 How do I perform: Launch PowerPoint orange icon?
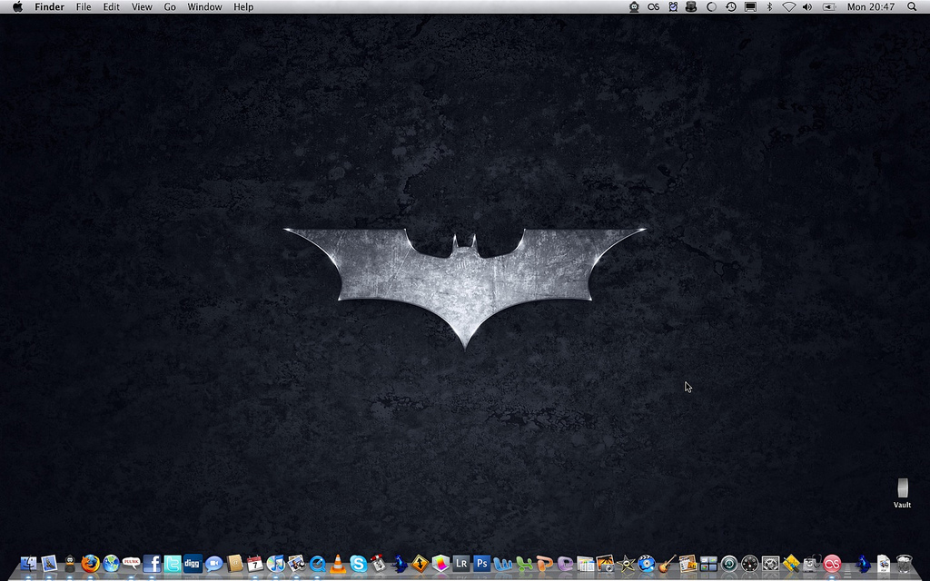544,563
